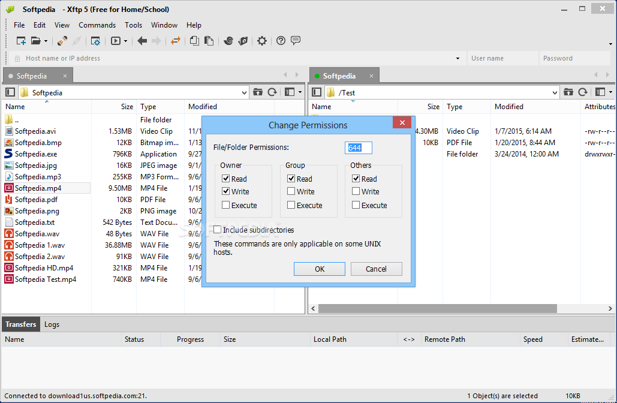
Task: Refresh the right /Test pane
Action: pos(583,92)
